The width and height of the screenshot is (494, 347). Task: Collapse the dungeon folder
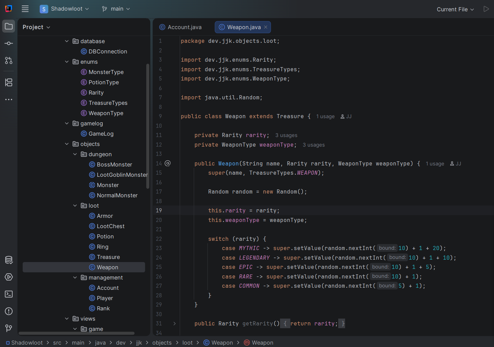point(75,154)
